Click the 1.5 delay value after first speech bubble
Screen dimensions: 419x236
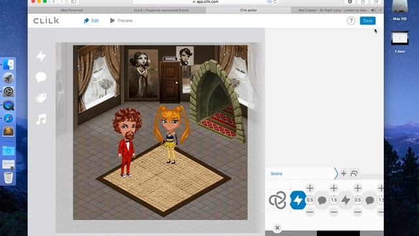(x=334, y=200)
